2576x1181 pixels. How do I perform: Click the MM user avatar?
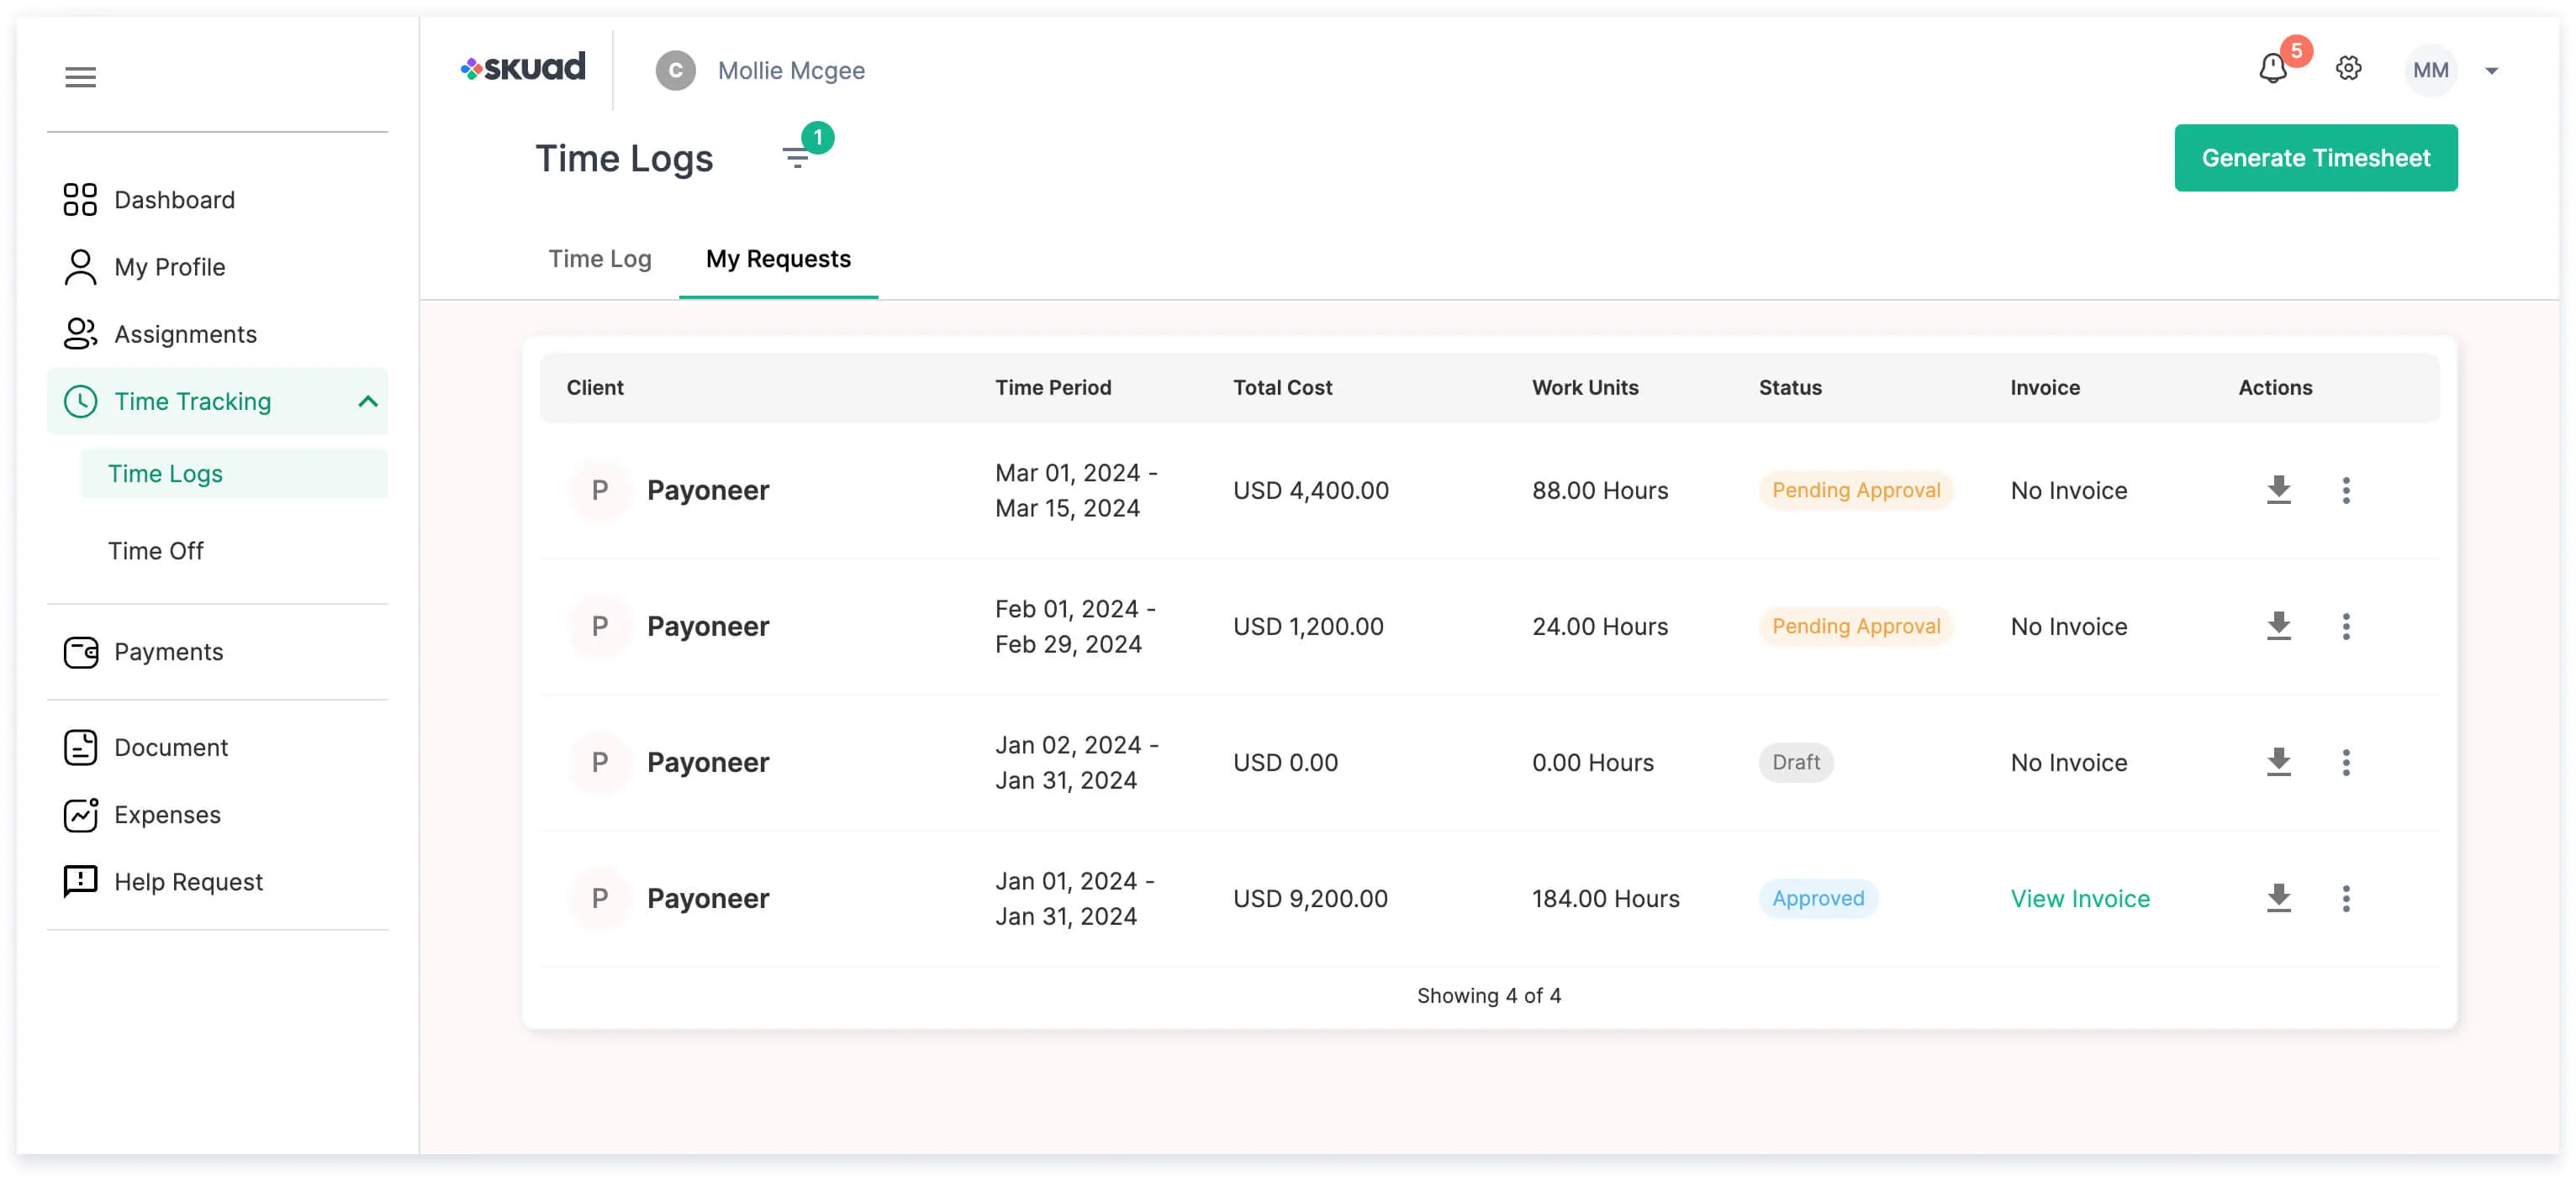tap(2430, 70)
